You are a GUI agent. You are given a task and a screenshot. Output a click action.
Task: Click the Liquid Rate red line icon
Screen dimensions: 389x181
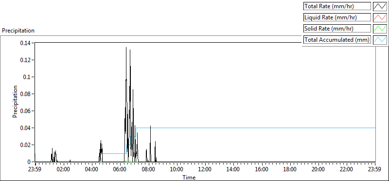[380, 17]
